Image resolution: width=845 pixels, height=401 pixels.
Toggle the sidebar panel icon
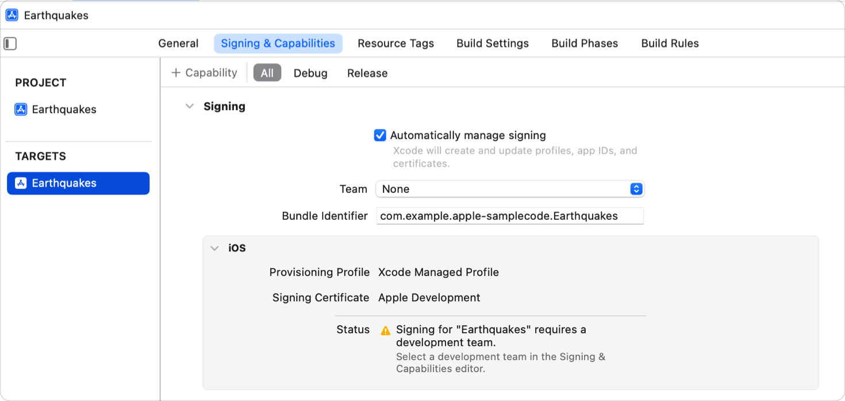[10, 44]
